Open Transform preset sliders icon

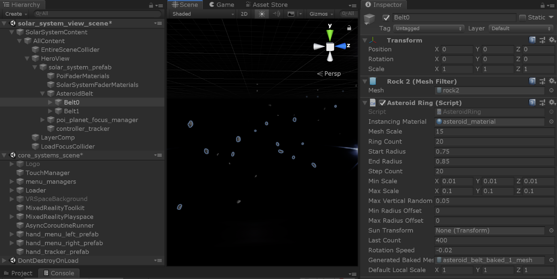[542, 40]
